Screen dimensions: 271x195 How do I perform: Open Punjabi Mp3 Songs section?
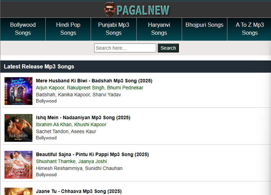click(x=113, y=29)
